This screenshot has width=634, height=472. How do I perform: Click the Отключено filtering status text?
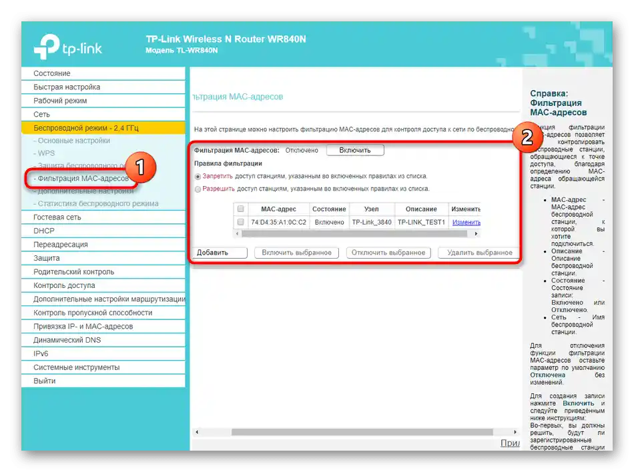(x=302, y=150)
